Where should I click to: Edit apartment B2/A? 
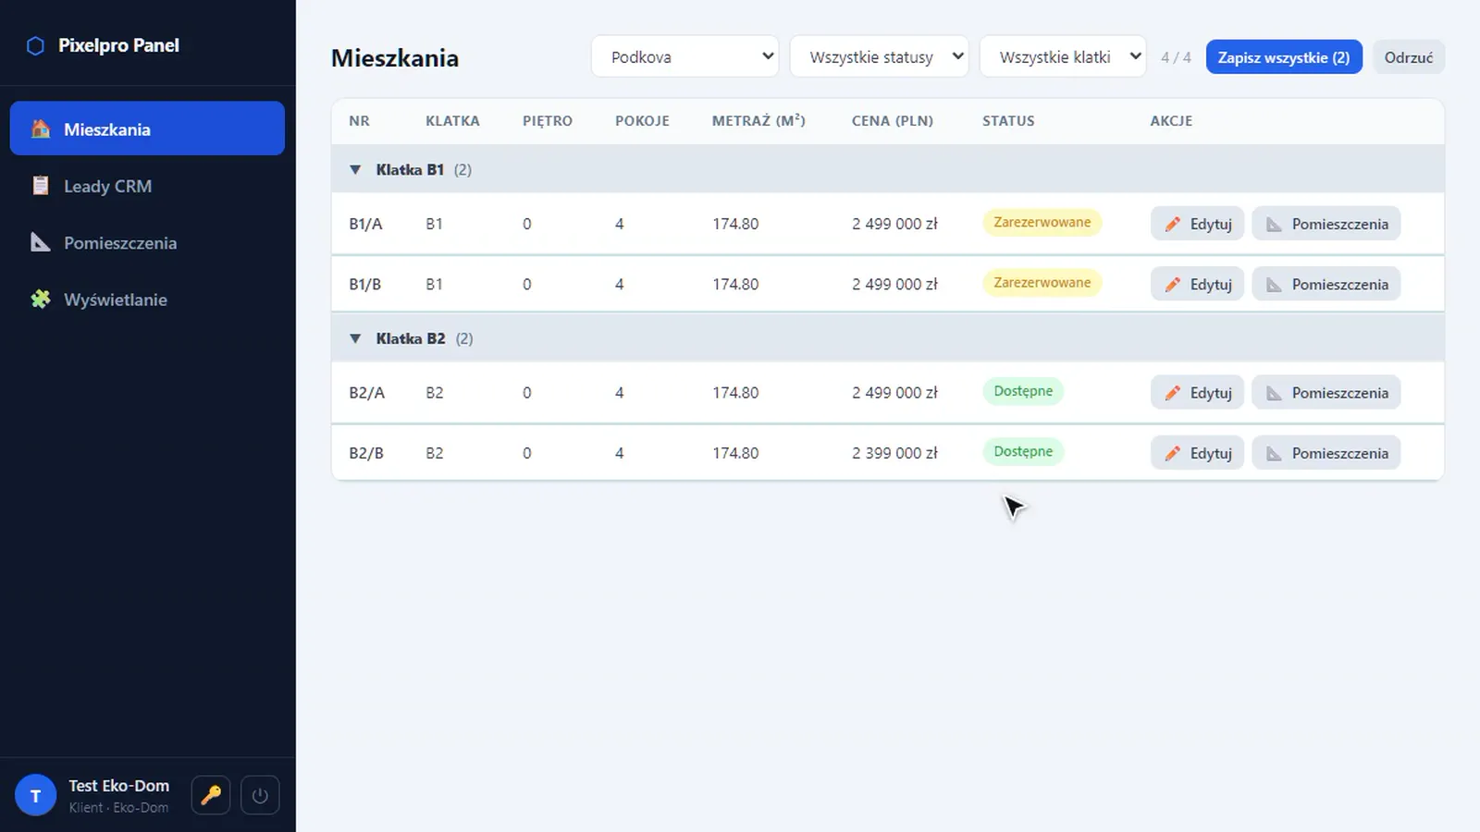click(x=1197, y=392)
